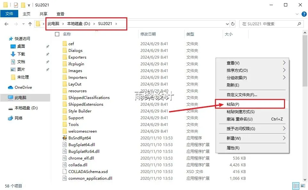Click 本地磁盘 (D:) in the breadcrumb

(79, 24)
